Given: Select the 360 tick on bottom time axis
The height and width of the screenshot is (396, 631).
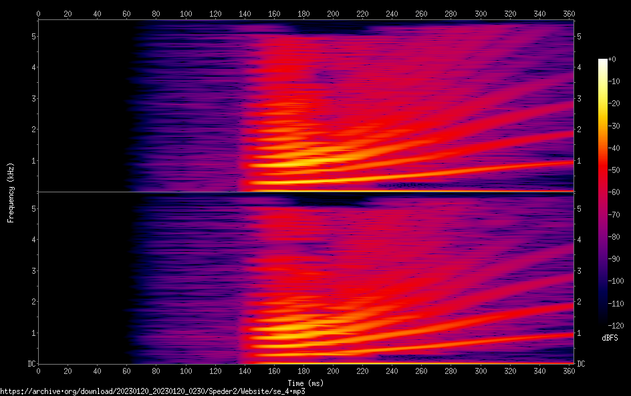Looking at the screenshot, I should point(569,371).
